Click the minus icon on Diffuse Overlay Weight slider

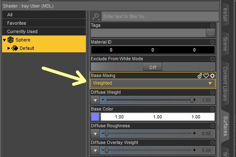(x=103, y=150)
